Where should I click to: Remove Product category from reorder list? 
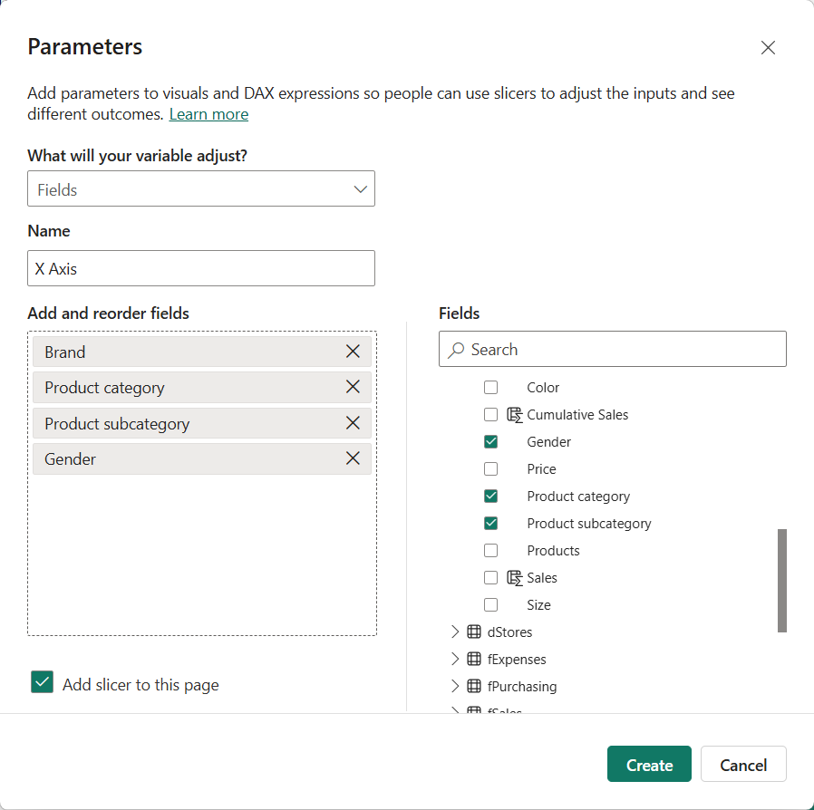click(x=353, y=387)
